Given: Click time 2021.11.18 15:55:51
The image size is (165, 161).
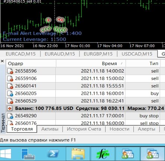Looking at the screenshot, I should coord(103,86).
